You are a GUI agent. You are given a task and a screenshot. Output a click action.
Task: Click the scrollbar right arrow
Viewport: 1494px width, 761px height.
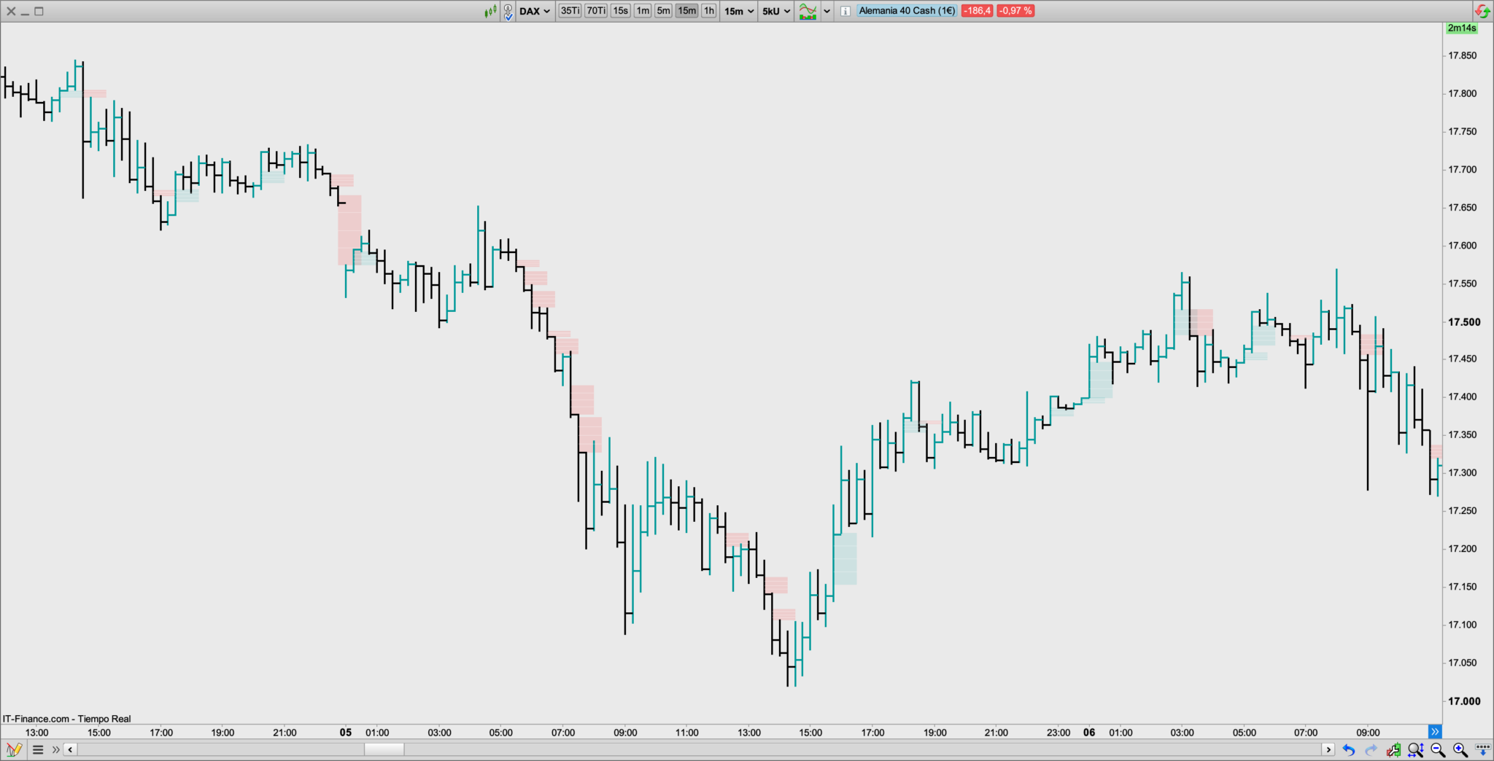click(x=1328, y=749)
